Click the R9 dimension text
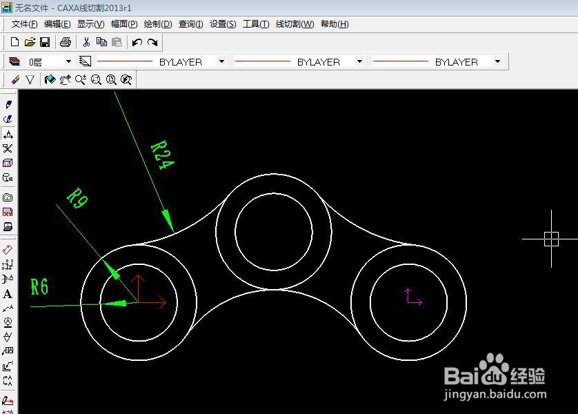Viewport: 578px width, 414px height. (x=77, y=198)
